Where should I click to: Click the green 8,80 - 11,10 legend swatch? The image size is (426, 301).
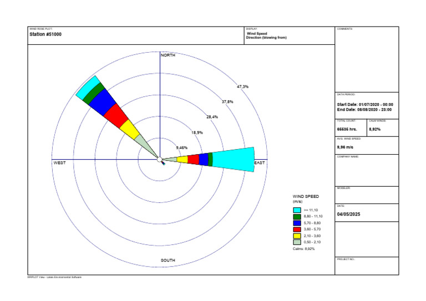click(297, 217)
